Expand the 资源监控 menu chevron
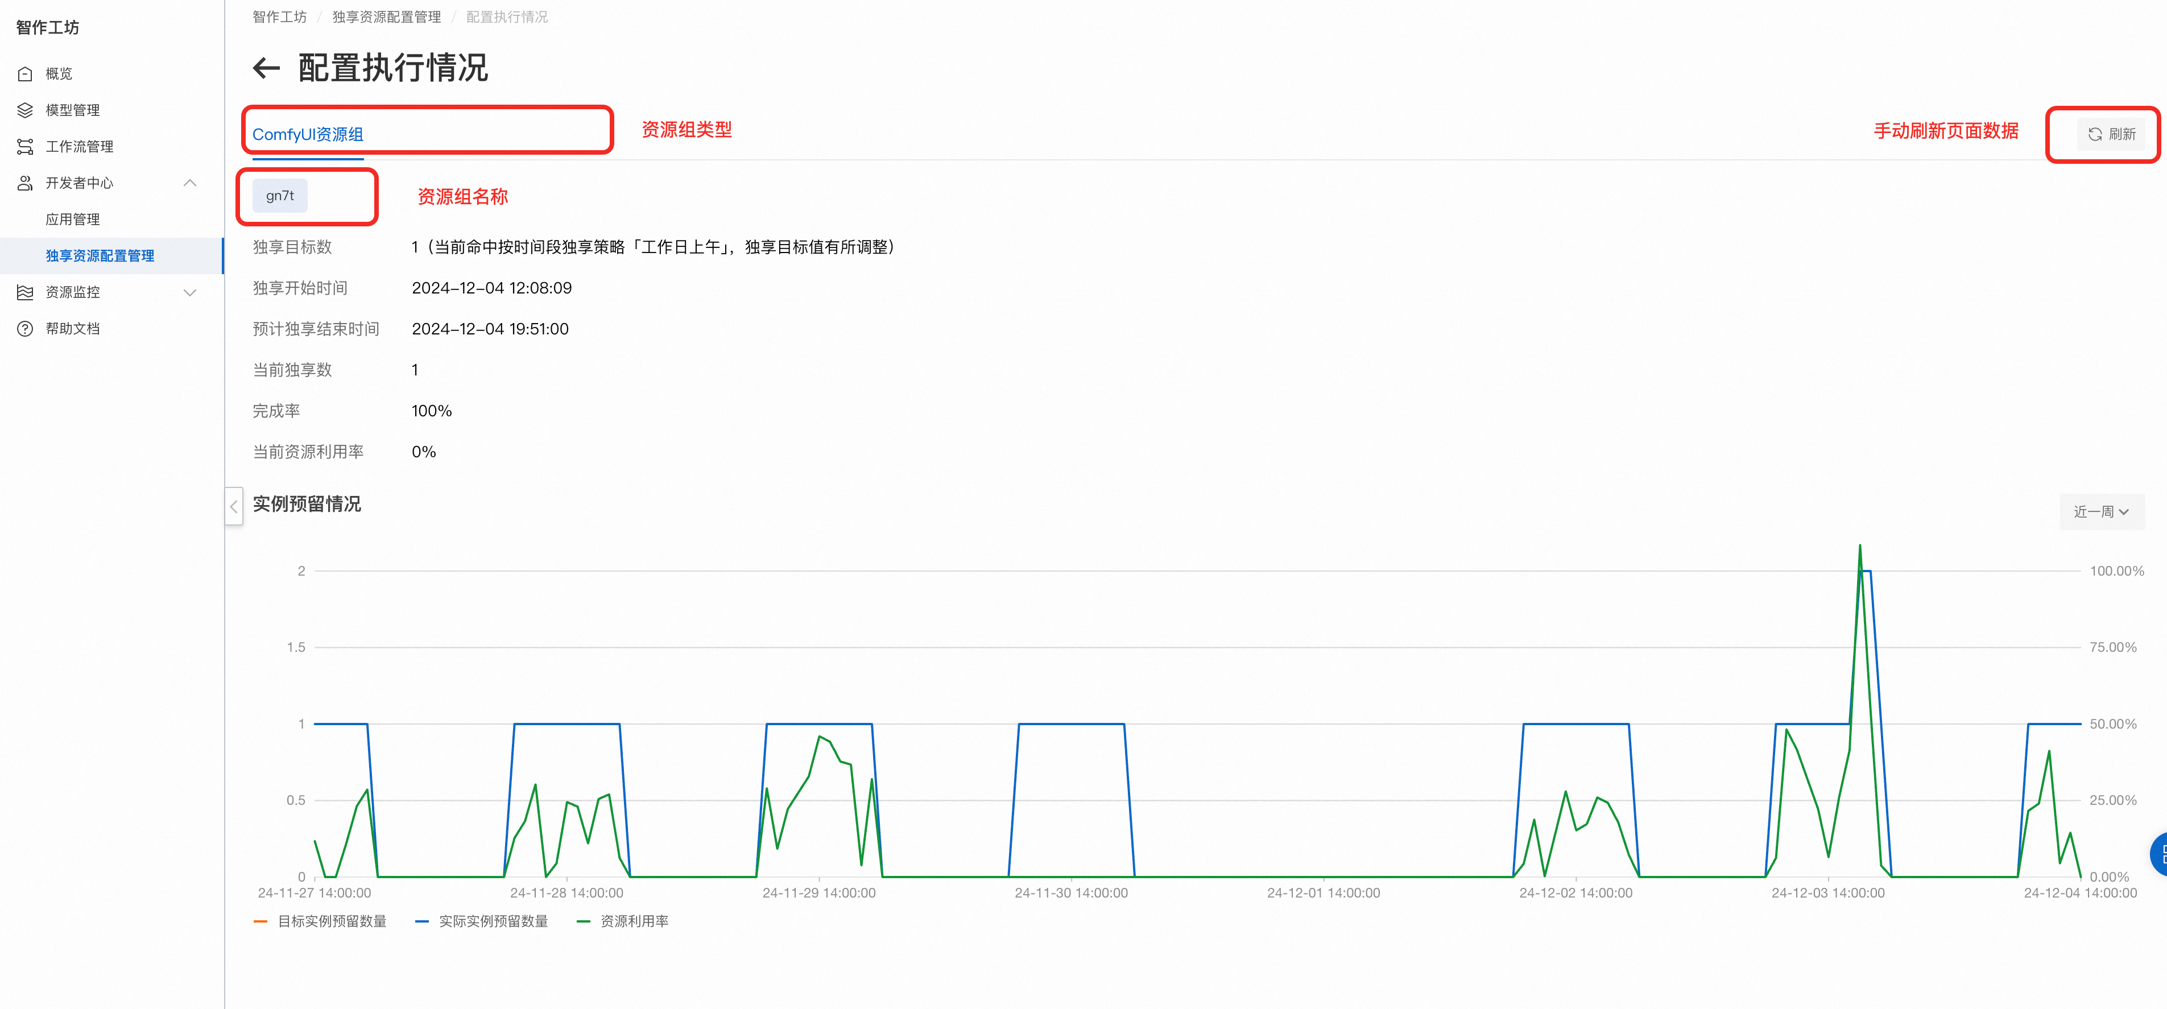Image resolution: width=2167 pixels, height=1009 pixels. 190,292
